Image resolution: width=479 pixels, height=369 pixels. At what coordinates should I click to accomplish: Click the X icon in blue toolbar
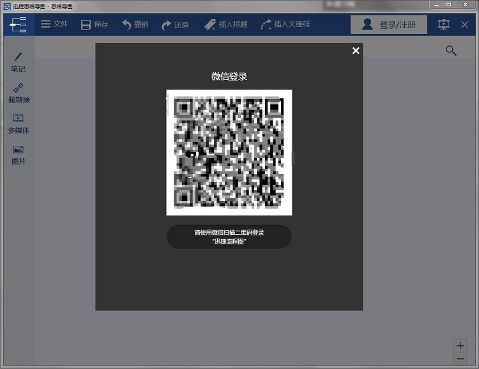[465, 24]
